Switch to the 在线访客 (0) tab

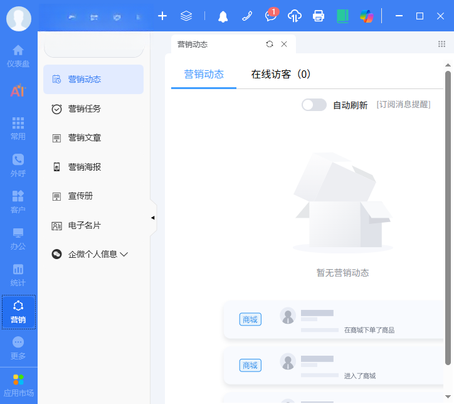tap(280, 75)
